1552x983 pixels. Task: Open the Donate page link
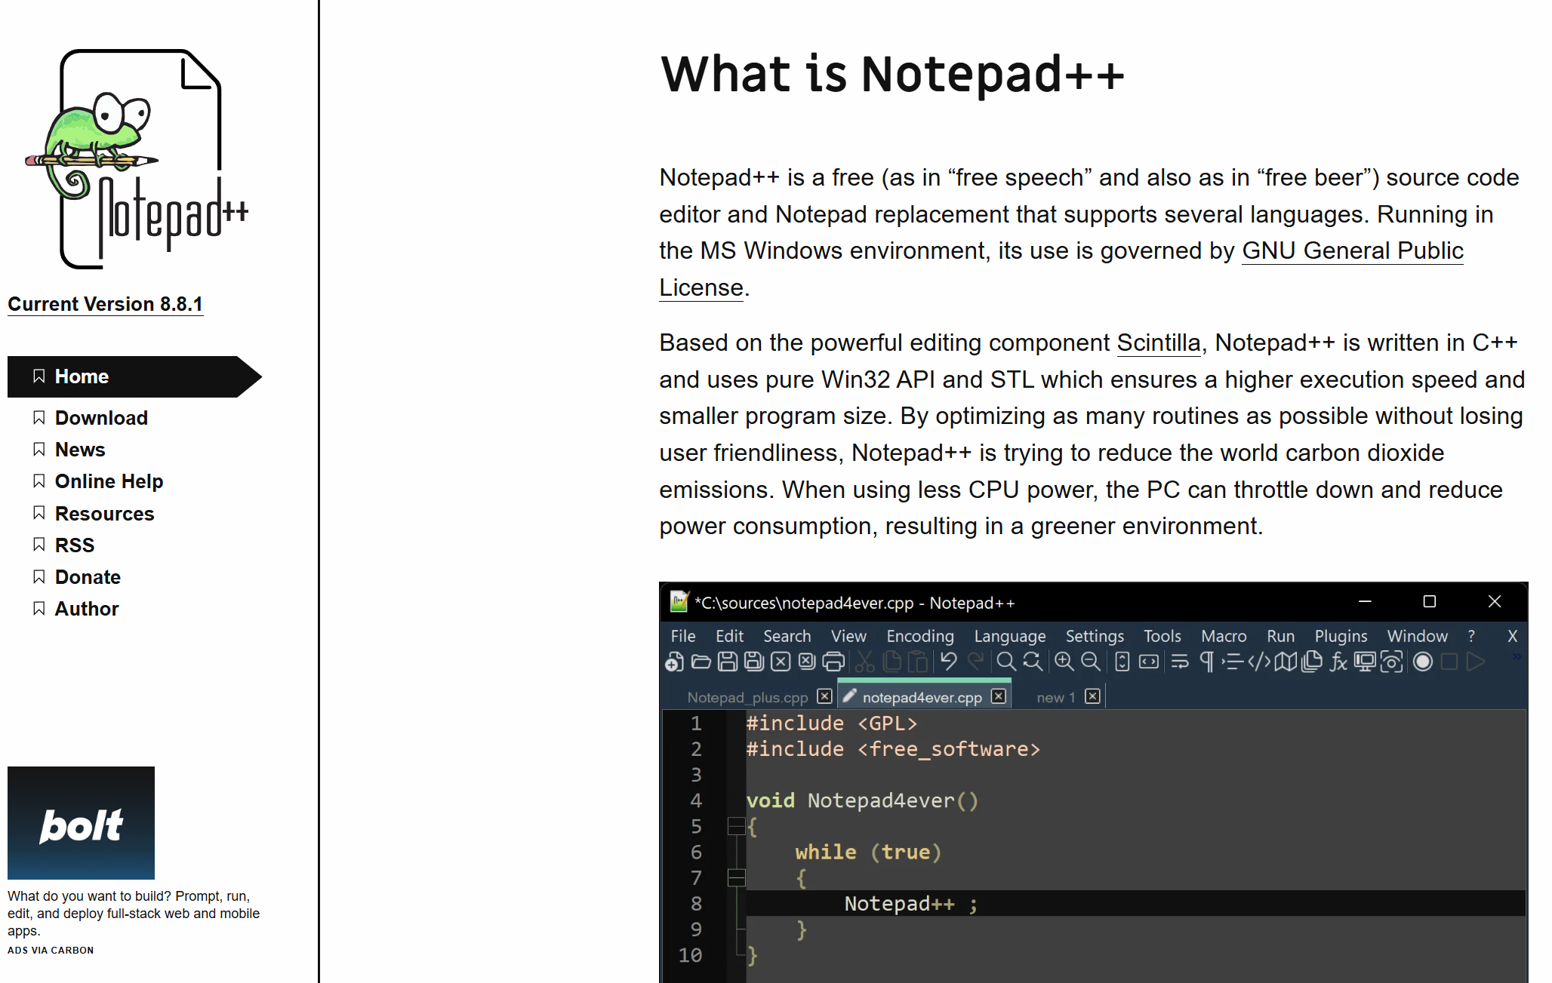(x=88, y=577)
